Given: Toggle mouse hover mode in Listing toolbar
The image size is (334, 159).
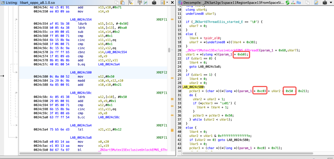Looking at the screenshot, I should [x=131, y=2].
